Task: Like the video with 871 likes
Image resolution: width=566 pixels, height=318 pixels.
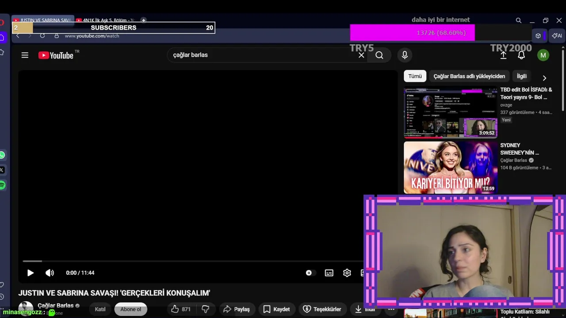Action: coord(181,309)
